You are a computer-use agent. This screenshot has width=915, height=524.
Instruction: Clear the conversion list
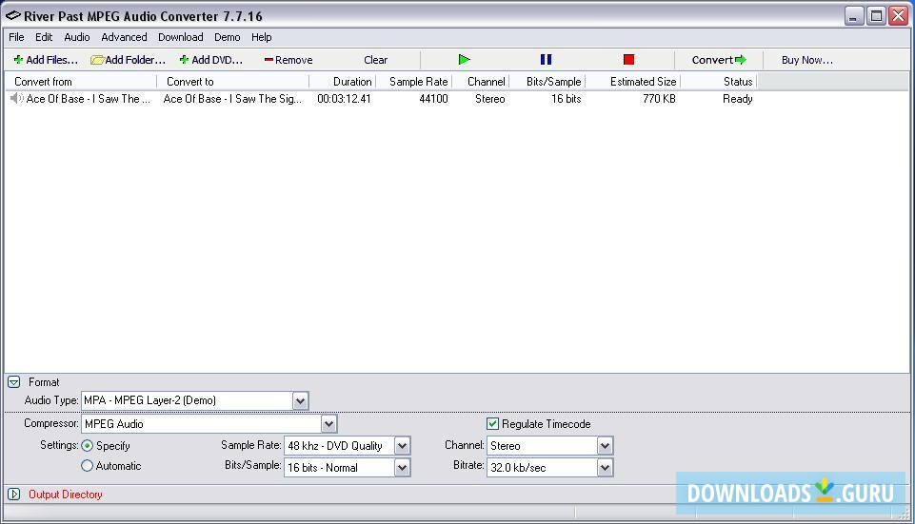pyautogui.click(x=375, y=60)
